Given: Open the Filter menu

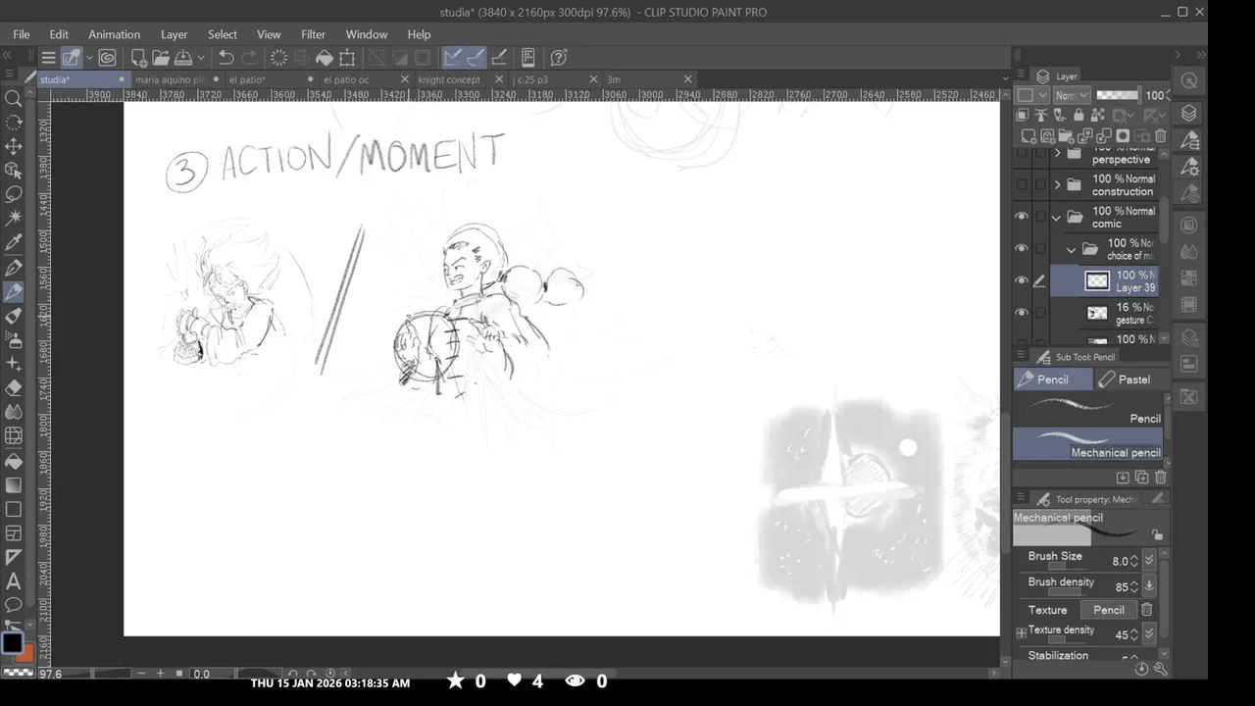Looking at the screenshot, I should click(x=313, y=34).
